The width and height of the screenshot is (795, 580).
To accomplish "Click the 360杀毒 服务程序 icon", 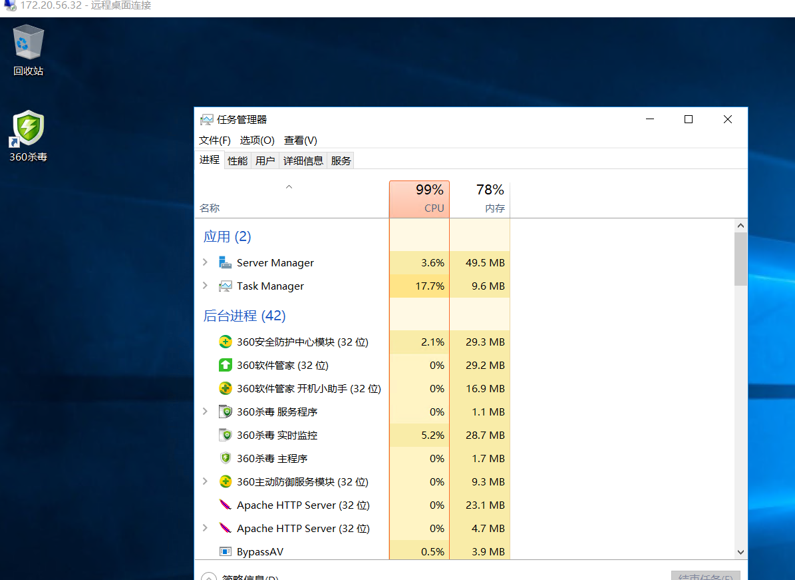I will 225,412.
